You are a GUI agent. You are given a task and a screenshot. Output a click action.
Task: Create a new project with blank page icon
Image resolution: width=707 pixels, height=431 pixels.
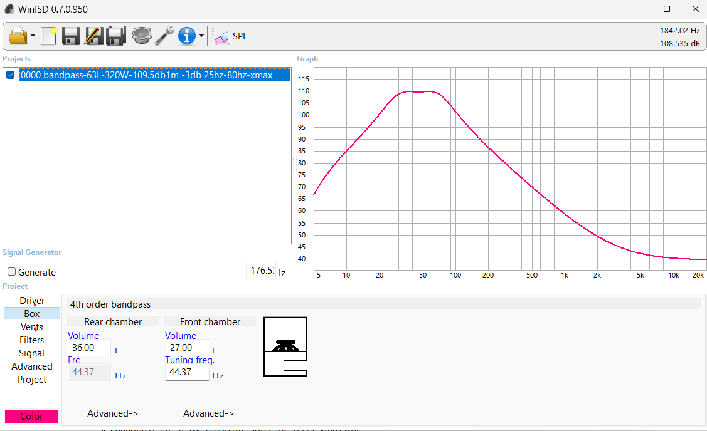click(49, 36)
